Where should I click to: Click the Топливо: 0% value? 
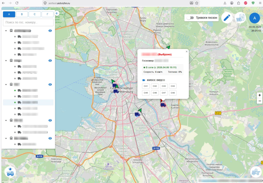pos(175,72)
